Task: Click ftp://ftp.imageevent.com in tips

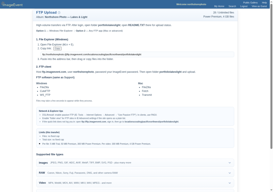Action: click(94, 122)
